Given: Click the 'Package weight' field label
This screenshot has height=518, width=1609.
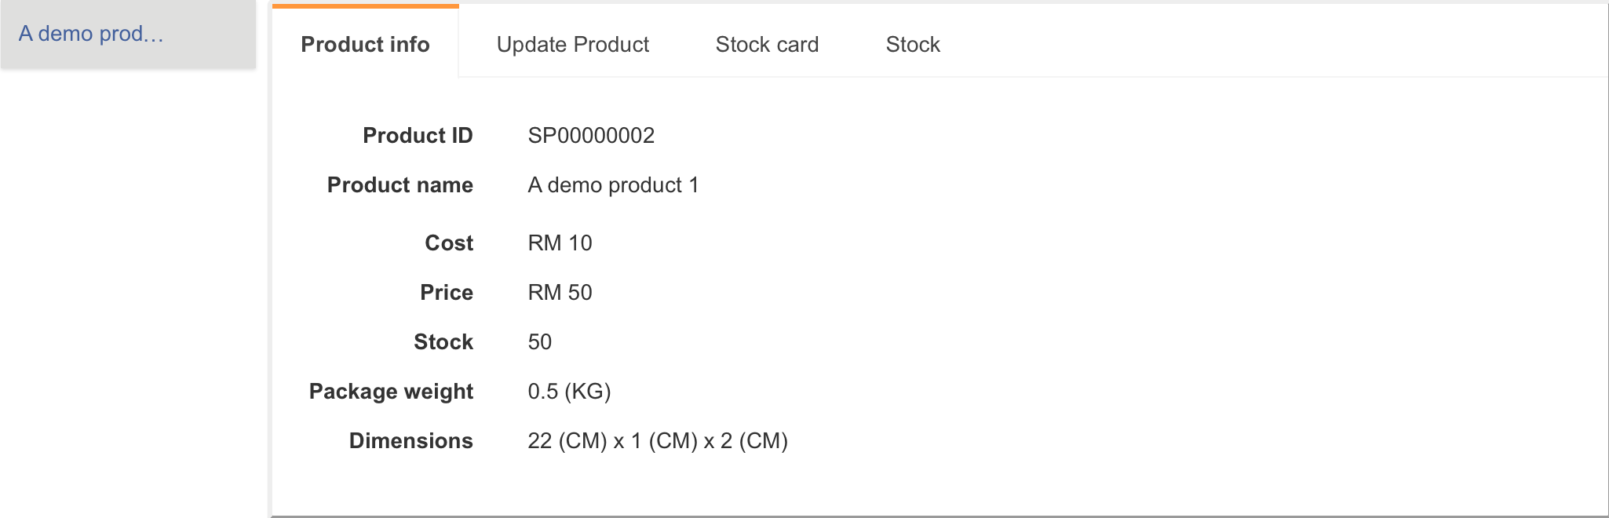Looking at the screenshot, I should click(391, 392).
